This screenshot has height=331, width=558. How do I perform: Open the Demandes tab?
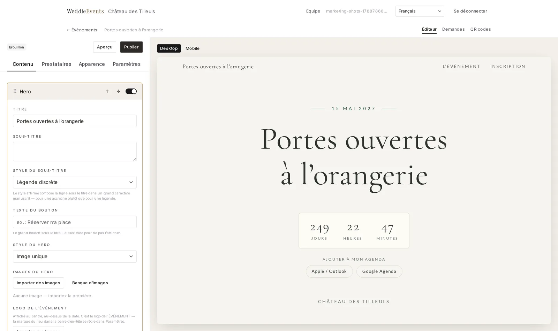pos(453,29)
